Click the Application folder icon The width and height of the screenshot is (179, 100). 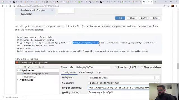point(20,70)
